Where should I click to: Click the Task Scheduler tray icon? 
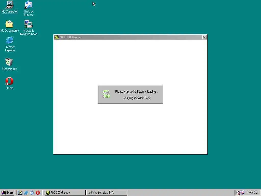coord(238,193)
